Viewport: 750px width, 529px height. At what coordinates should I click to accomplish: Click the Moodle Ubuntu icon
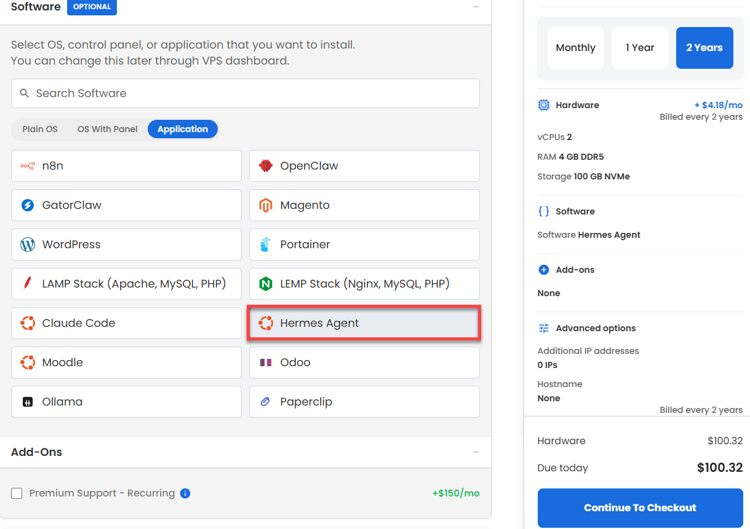(27, 362)
